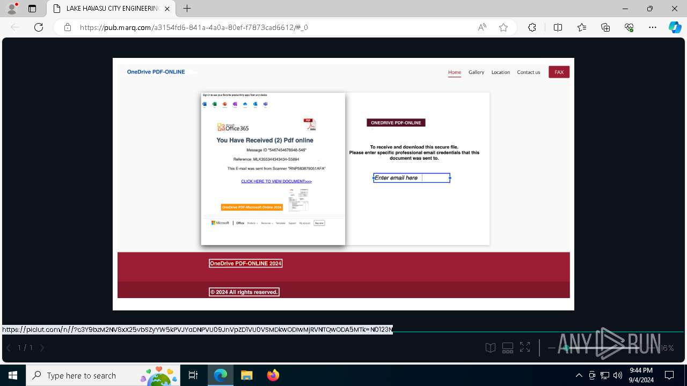Click the © 2024 All rights reserved text

[x=244, y=292]
